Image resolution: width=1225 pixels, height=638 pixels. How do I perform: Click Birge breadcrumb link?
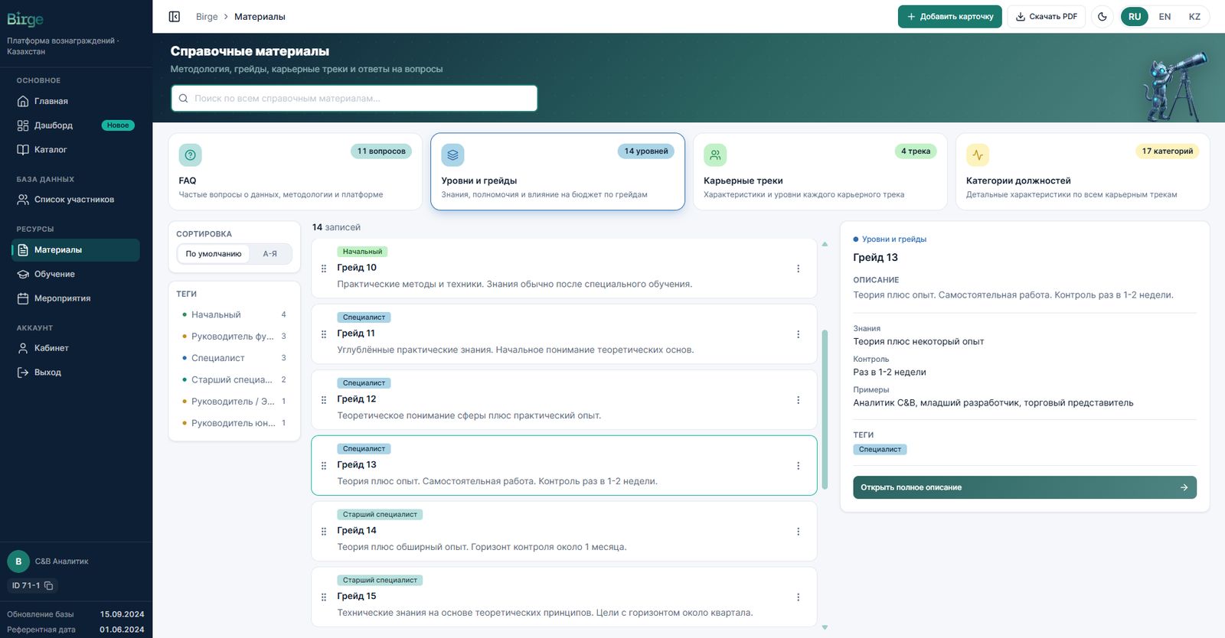[x=207, y=17]
